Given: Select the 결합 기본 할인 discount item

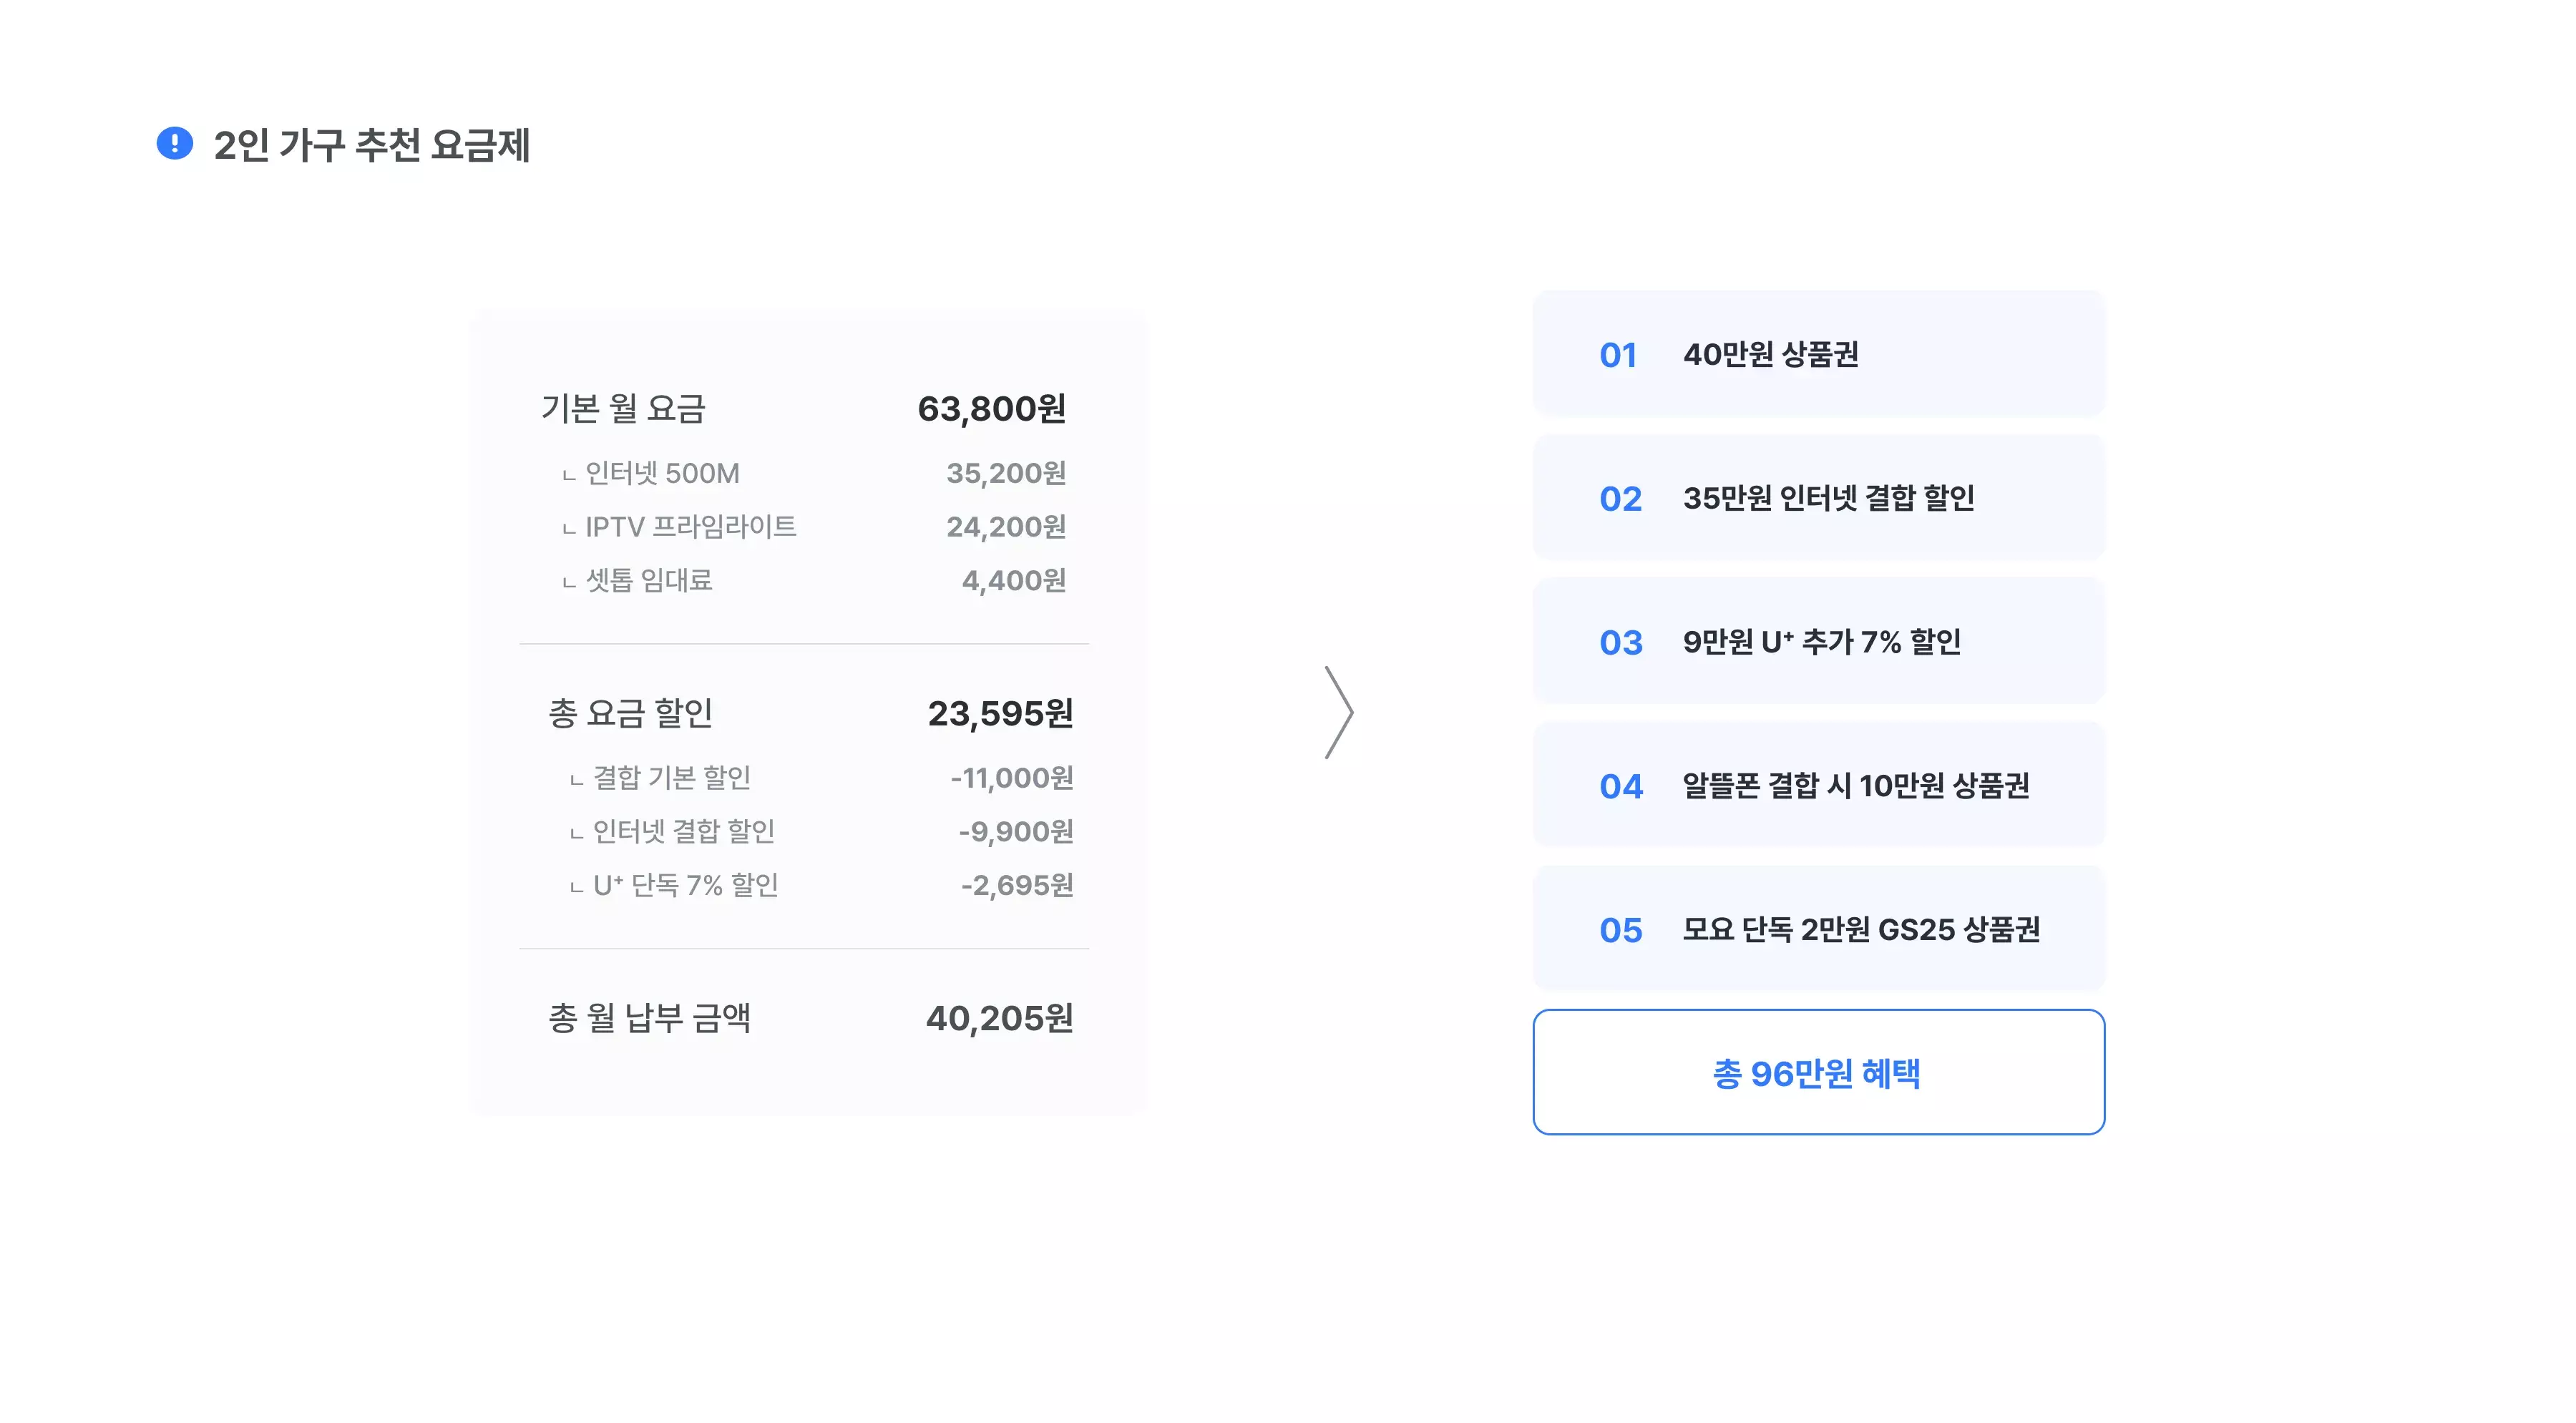Looking at the screenshot, I should (x=671, y=778).
